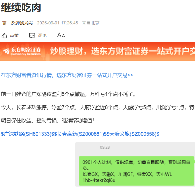Click the 评论 label

[42, 36]
